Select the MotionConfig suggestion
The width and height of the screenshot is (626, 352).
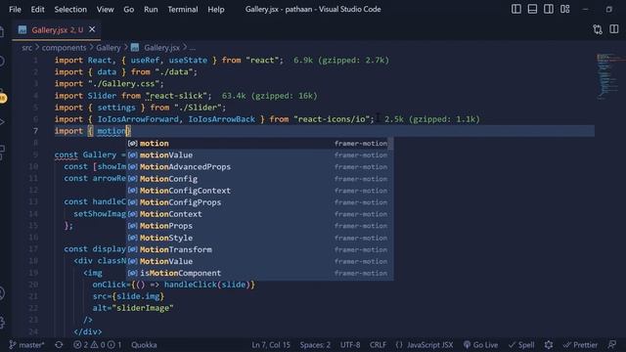[257, 179]
